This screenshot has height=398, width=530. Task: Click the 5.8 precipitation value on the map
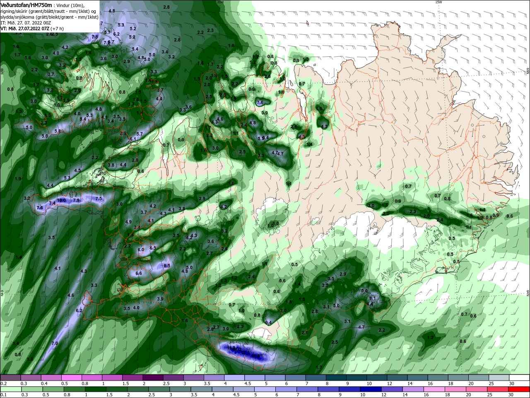point(58,131)
